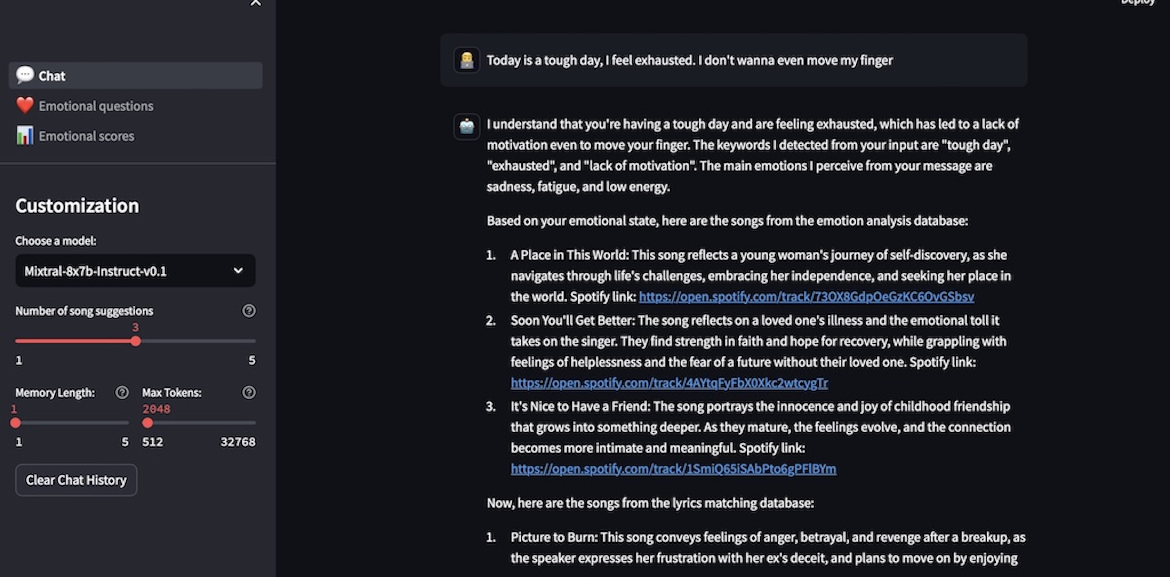
Task: Click the user avatar emoji beside the message
Action: pyautogui.click(x=466, y=59)
